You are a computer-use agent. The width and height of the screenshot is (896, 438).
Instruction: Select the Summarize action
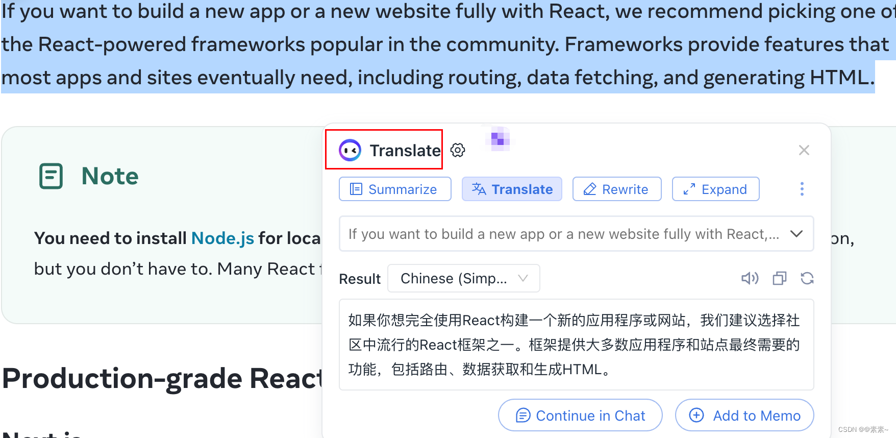coord(395,189)
